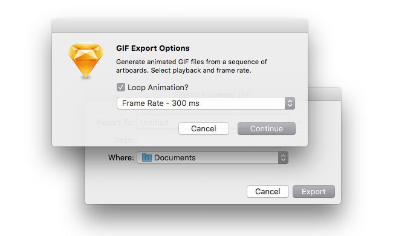Click the Export Animated GIF window title bar
Image resolution: width=393 pixels, height=236 pixels.
(324, 94)
